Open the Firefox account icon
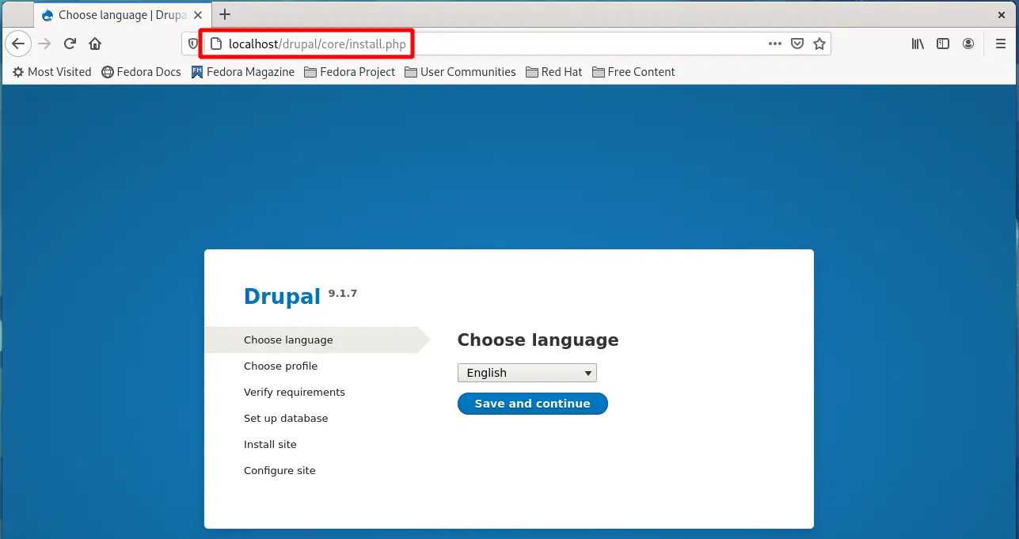The height and width of the screenshot is (539, 1019). coord(968,44)
